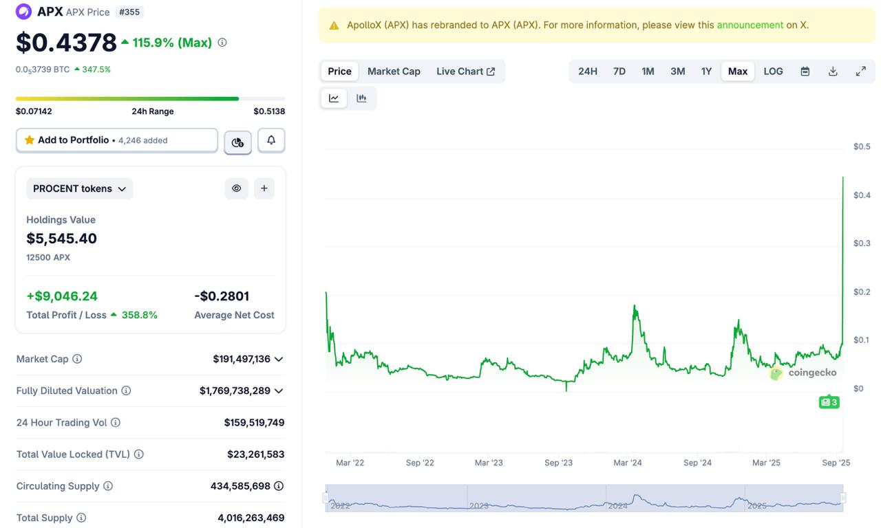Click 24h range high value $0.5138
The width and height of the screenshot is (881, 528).
point(269,111)
